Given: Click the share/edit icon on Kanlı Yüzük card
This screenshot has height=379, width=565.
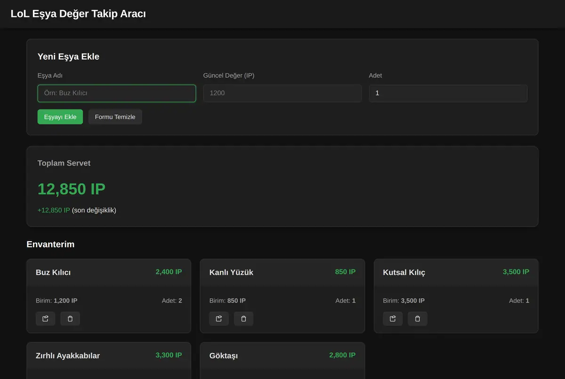Looking at the screenshot, I should 219,319.
